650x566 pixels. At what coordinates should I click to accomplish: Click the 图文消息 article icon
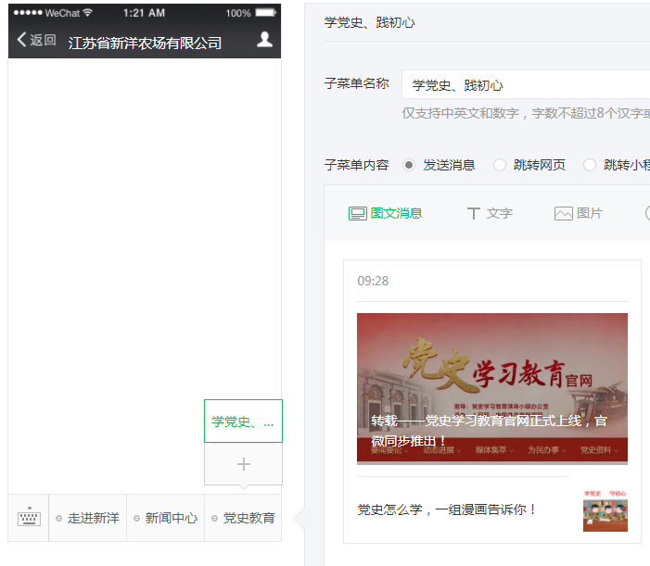[x=358, y=213]
